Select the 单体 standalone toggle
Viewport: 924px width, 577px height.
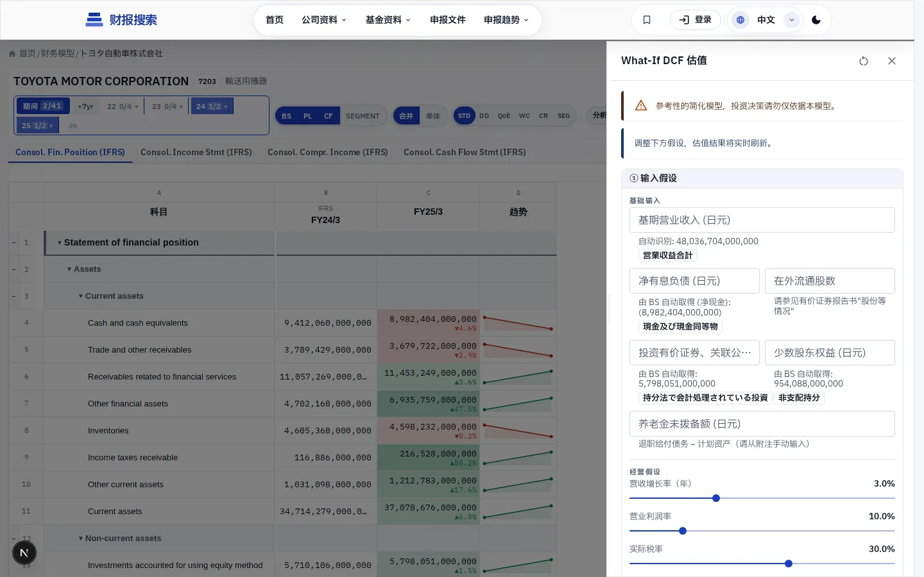pyautogui.click(x=433, y=116)
